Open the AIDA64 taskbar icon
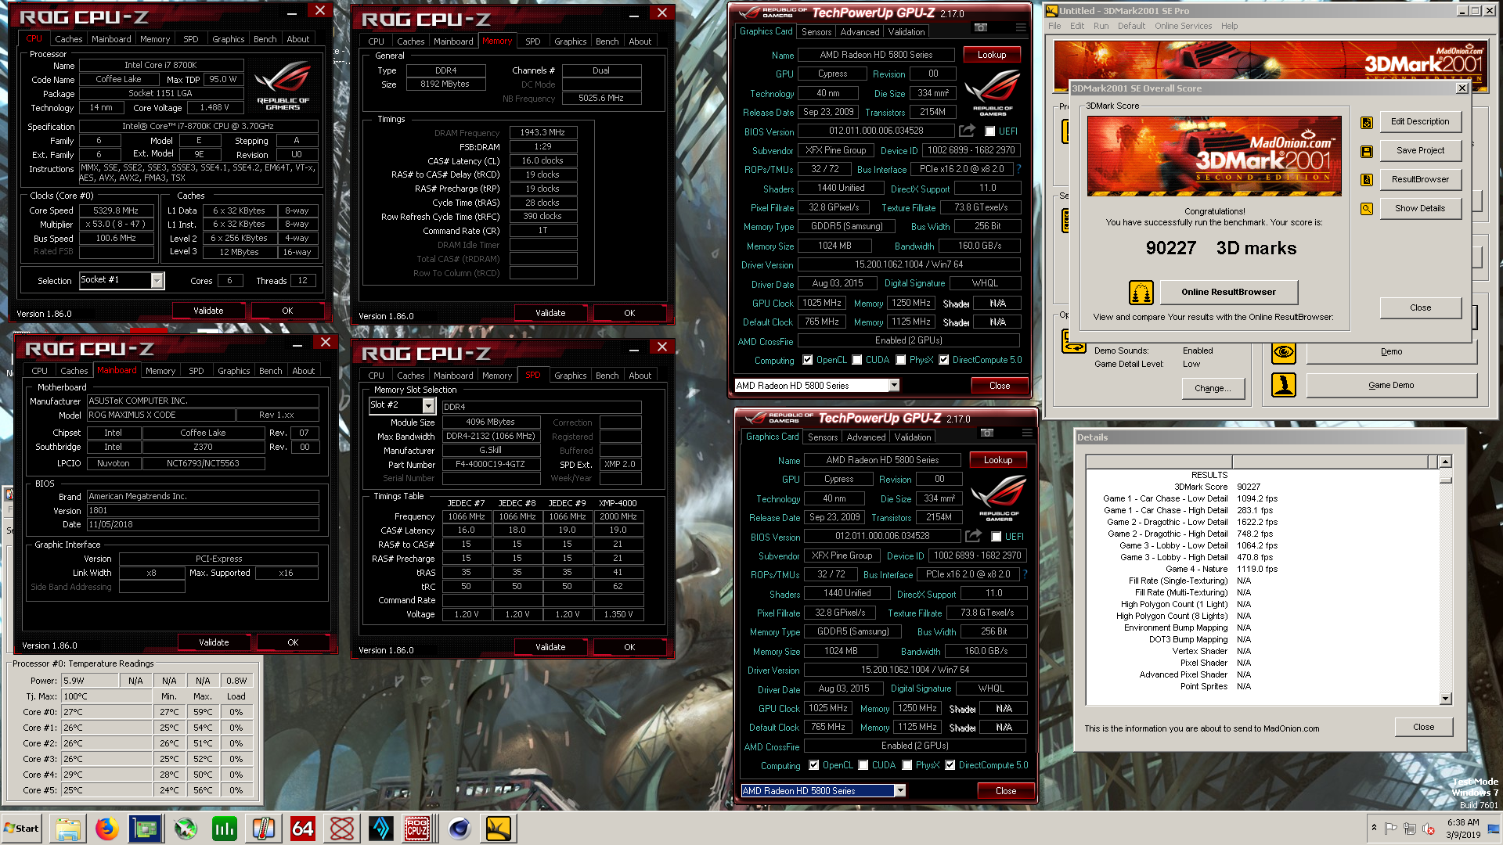This screenshot has height=845, width=1503. click(302, 829)
